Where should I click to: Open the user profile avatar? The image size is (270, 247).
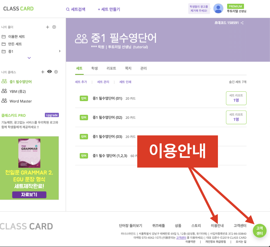(x=218, y=8)
